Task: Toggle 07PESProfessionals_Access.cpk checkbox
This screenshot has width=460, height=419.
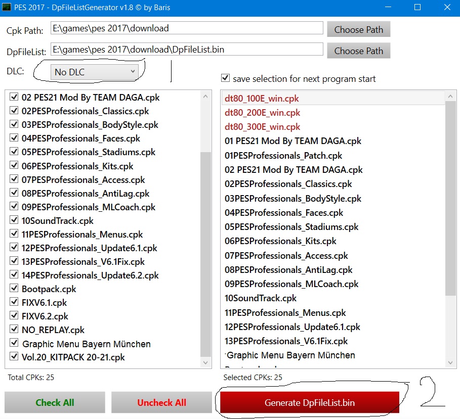Action: pos(14,179)
